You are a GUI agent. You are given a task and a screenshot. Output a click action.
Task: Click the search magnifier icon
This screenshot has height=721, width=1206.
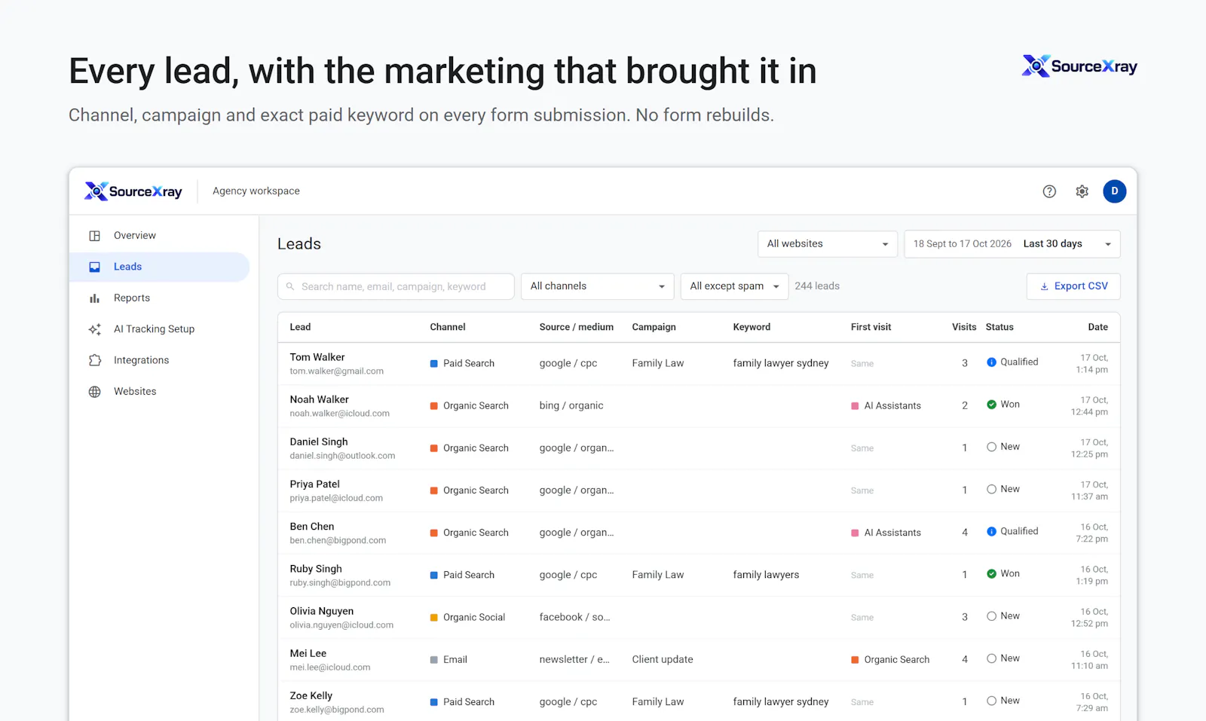[290, 286]
